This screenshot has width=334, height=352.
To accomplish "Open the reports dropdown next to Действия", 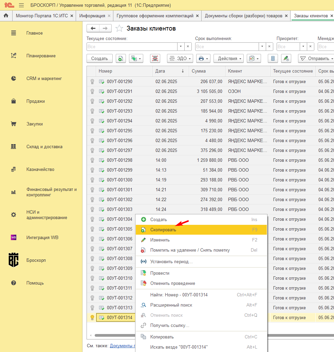I will coord(254,58).
